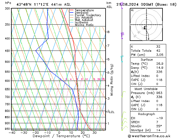The image size is (179, 138).
Task: Click the purple wind barb at 400 hPa
Action: pos(122,36)
